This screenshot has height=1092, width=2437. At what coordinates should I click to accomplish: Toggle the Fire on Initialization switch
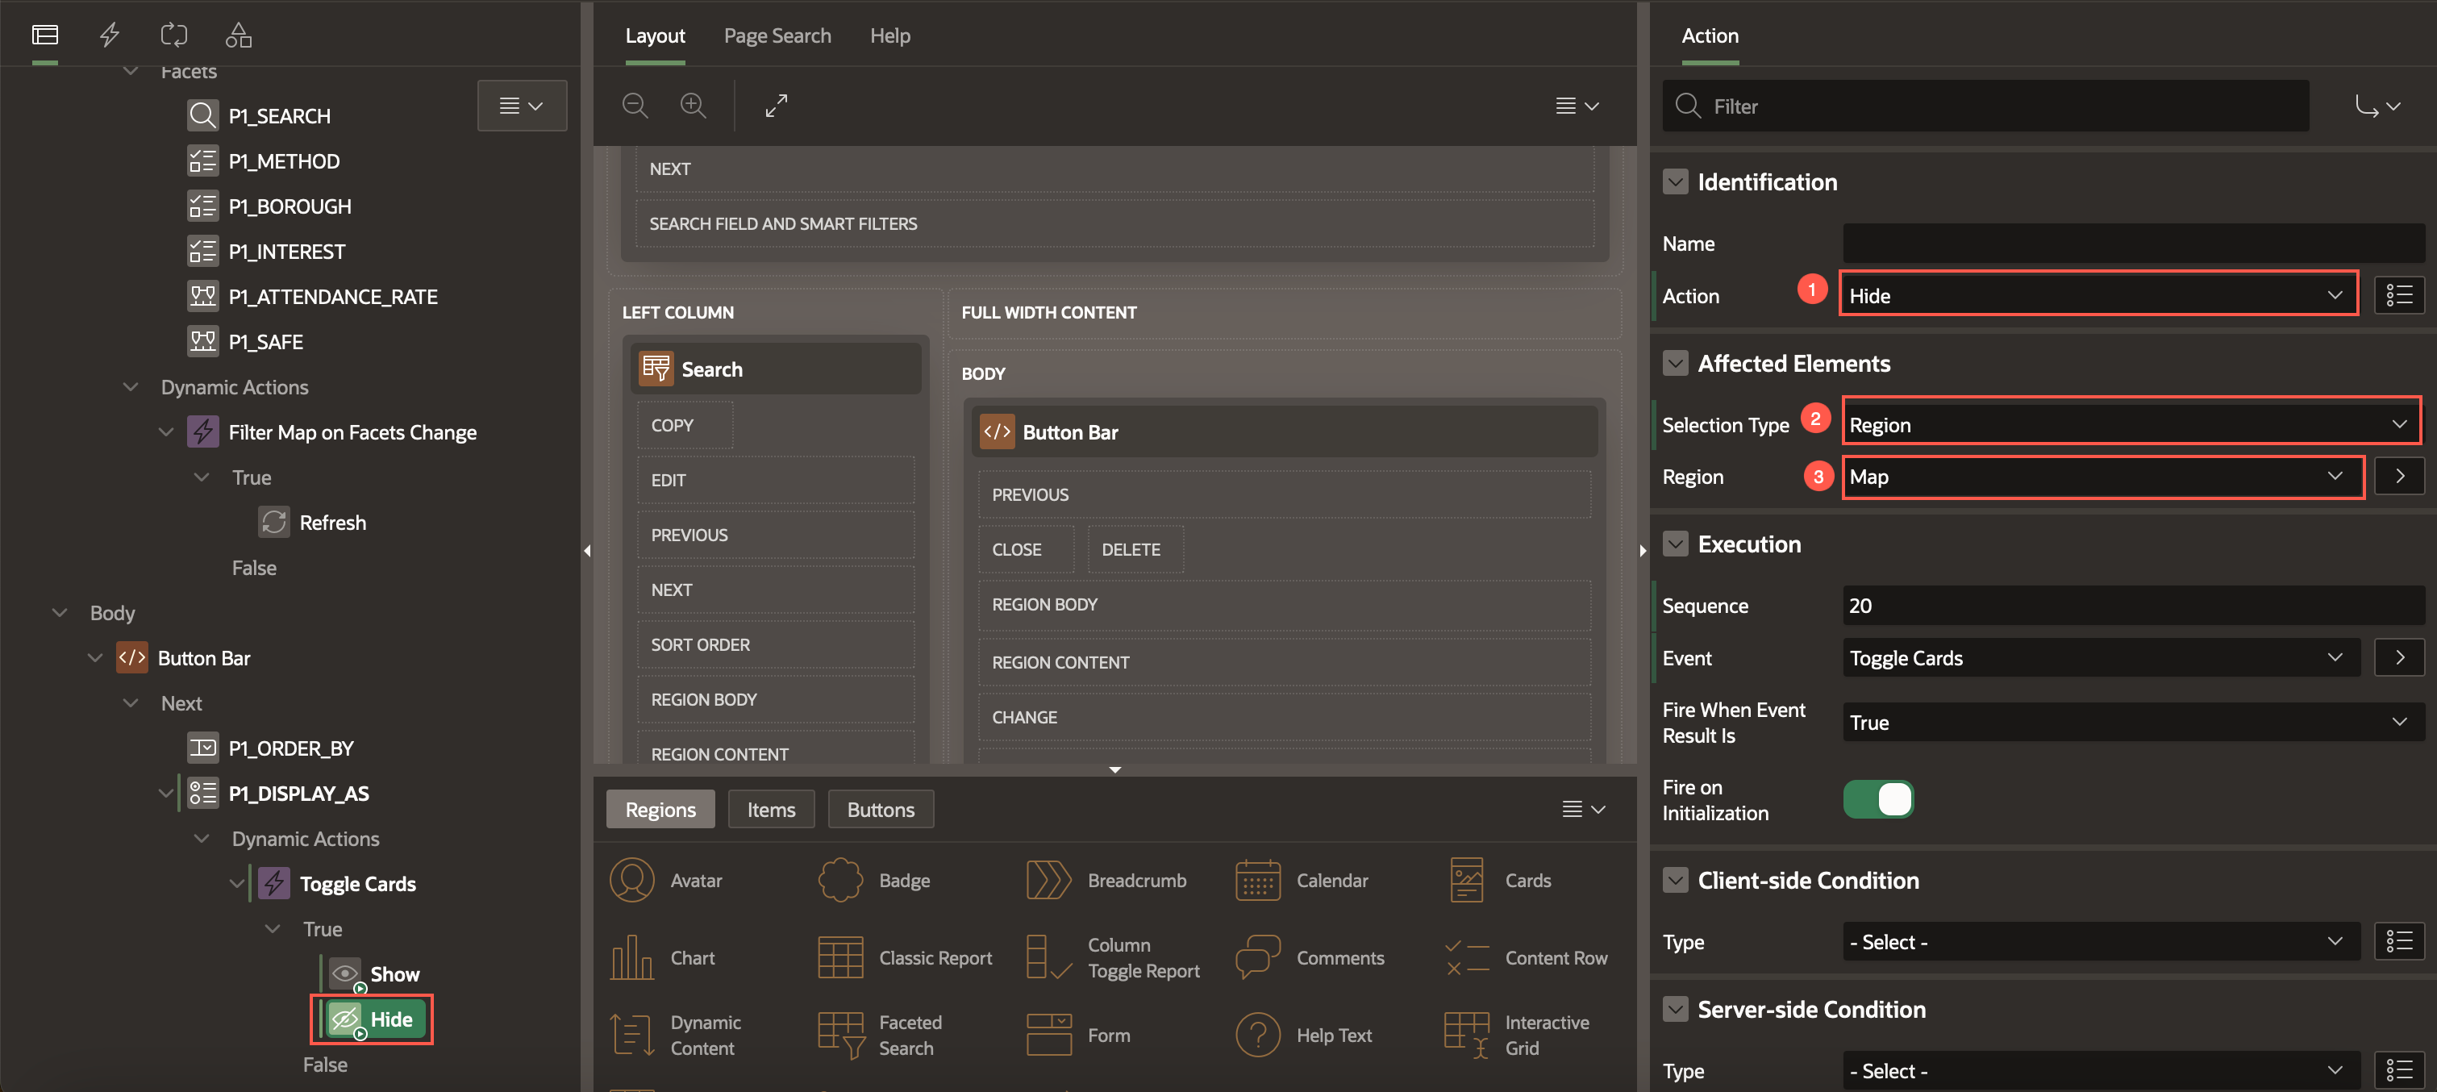[1878, 799]
